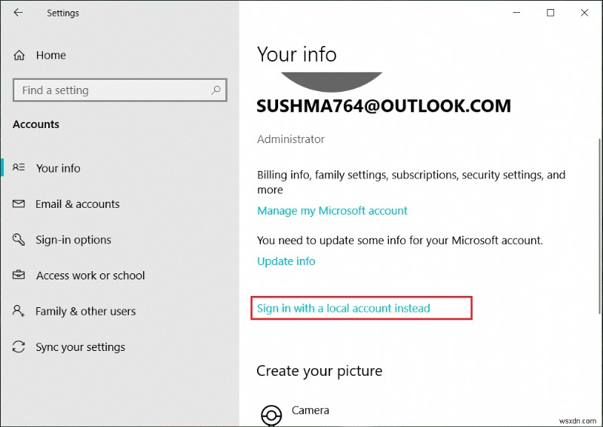Click the back arrow icon

click(18, 13)
